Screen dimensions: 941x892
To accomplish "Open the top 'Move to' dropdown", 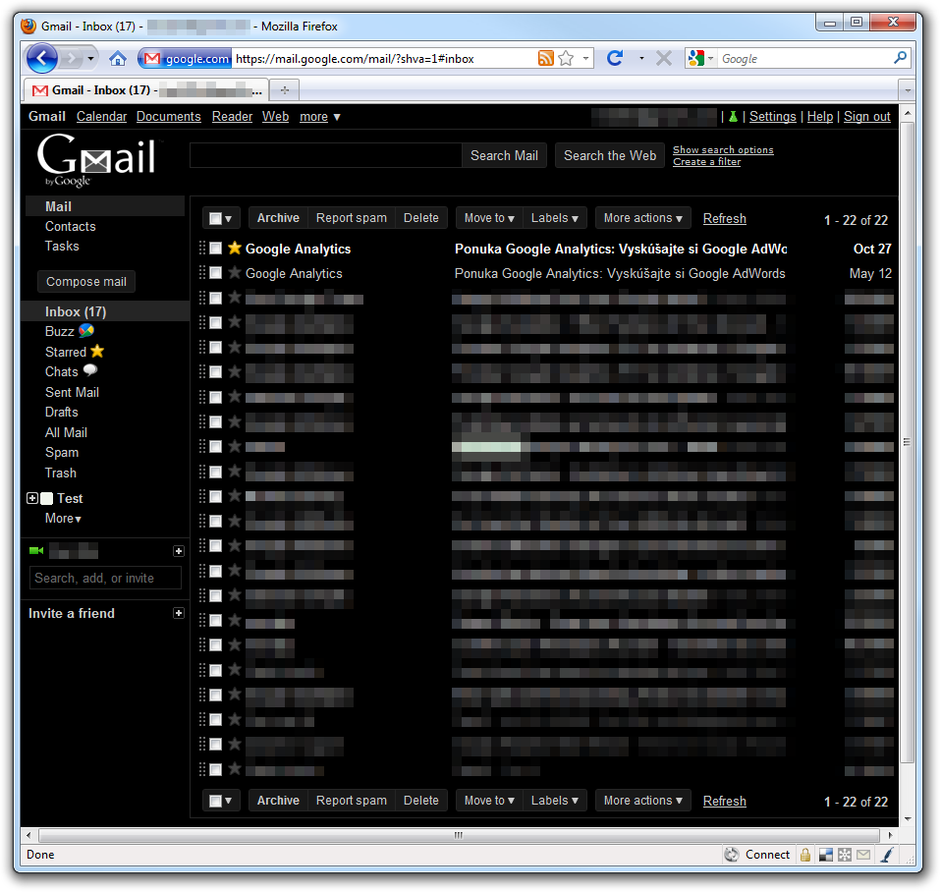I will pos(489,218).
